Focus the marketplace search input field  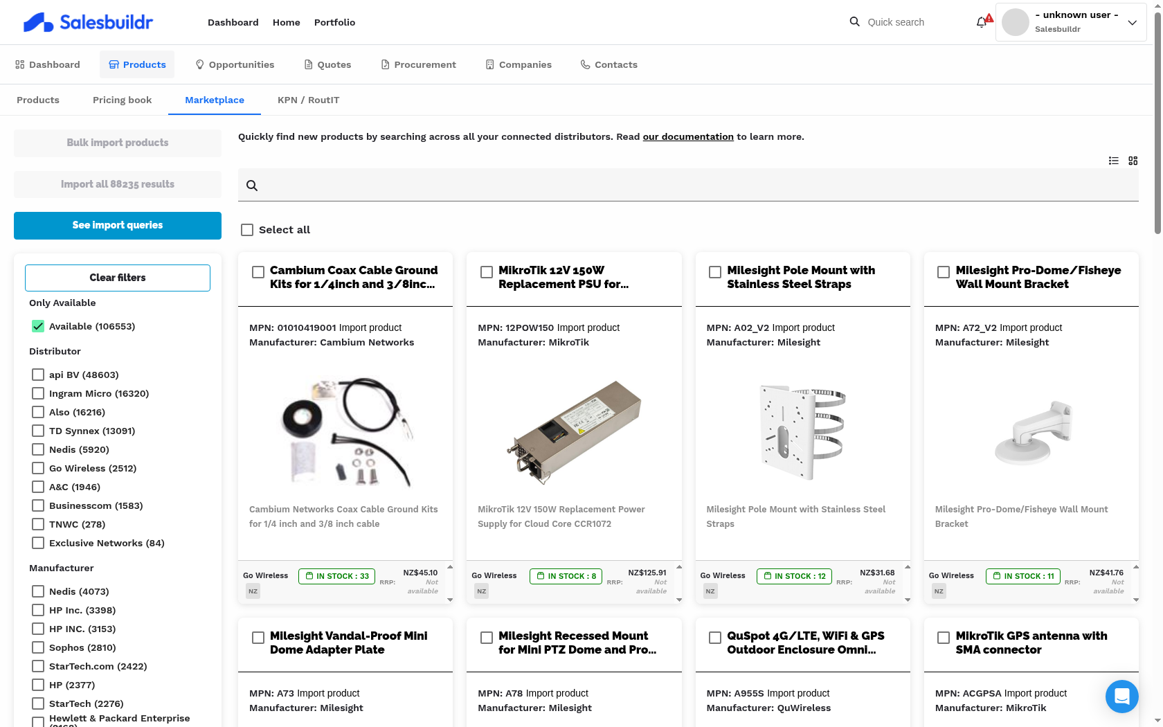click(x=688, y=185)
